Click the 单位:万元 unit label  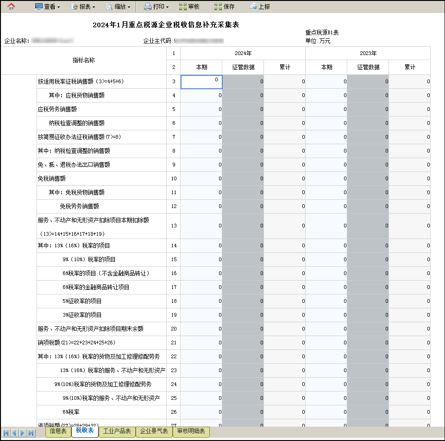point(318,41)
